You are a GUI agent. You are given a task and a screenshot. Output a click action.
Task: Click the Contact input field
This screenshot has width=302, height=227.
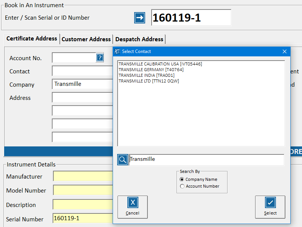[82, 71]
